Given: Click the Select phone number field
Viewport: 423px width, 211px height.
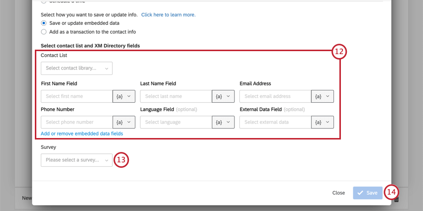Looking at the screenshot, I should pos(77,122).
